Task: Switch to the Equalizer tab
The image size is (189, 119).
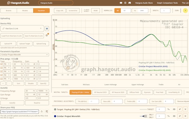Action: (42, 11)
